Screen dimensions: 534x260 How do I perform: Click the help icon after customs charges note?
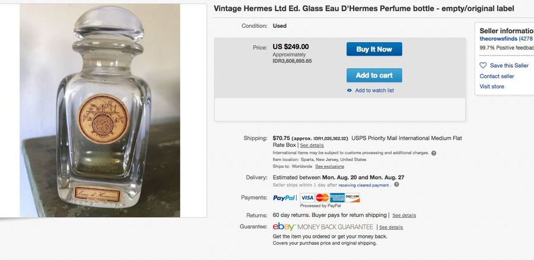[x=434, y=153]
